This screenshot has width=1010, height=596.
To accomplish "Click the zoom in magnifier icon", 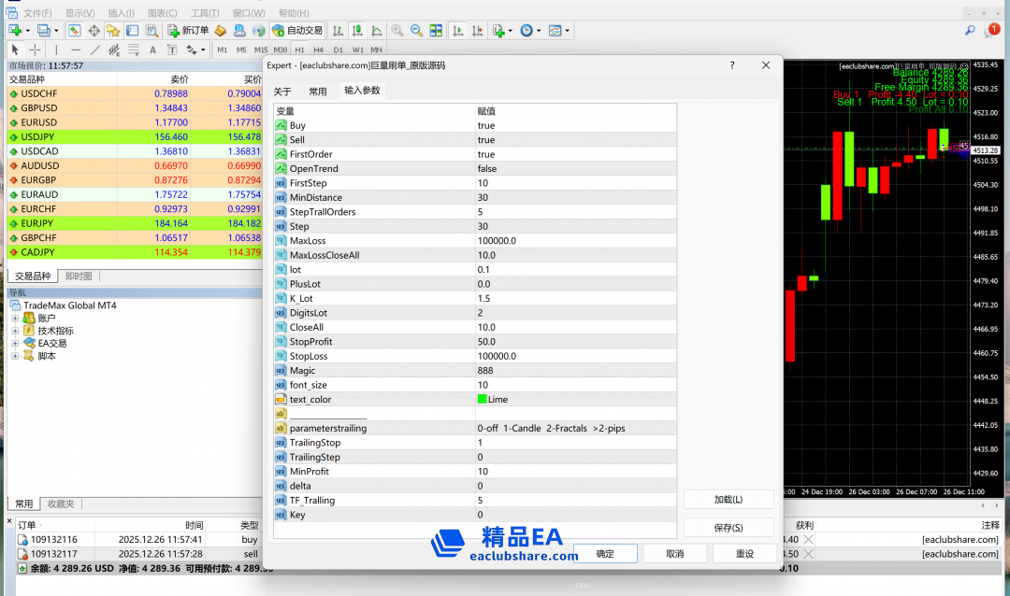I will (397, 30).
